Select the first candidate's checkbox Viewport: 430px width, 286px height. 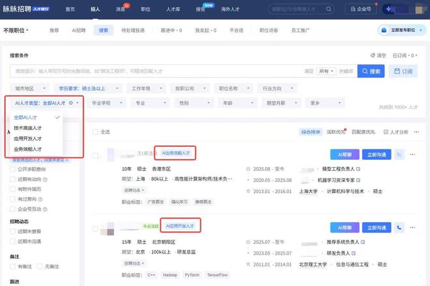click(95, 155)
